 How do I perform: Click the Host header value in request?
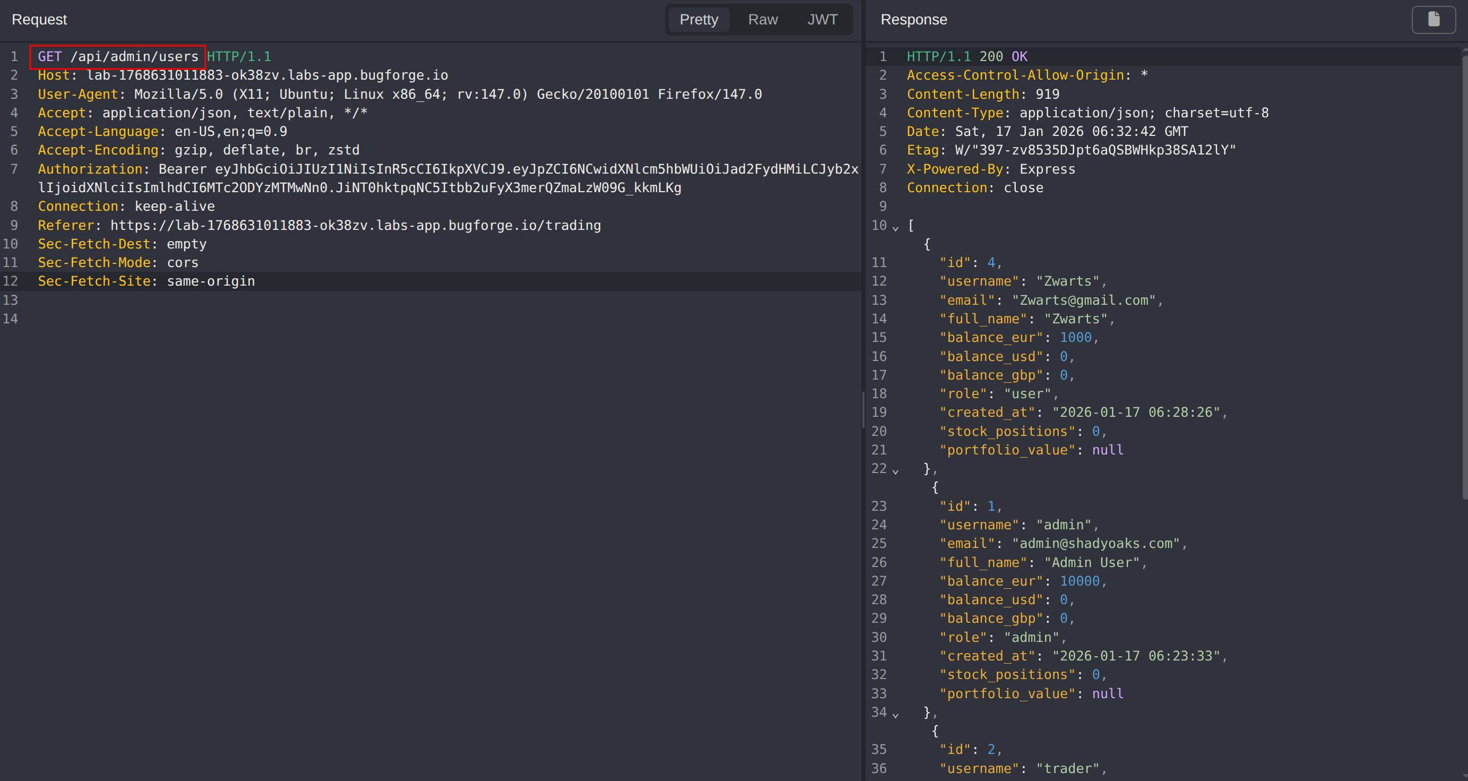[267, 75]
